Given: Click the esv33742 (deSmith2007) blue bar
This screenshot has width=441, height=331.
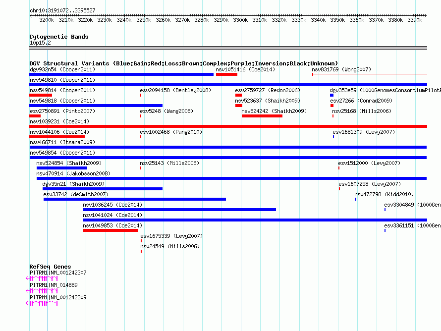Looking at the screenshot, I should pyautogui.click(x=135, y=199).
